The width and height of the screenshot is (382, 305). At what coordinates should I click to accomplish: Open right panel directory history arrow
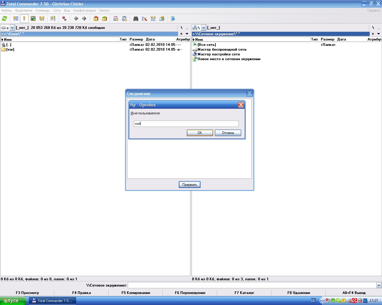coord(379,34)
